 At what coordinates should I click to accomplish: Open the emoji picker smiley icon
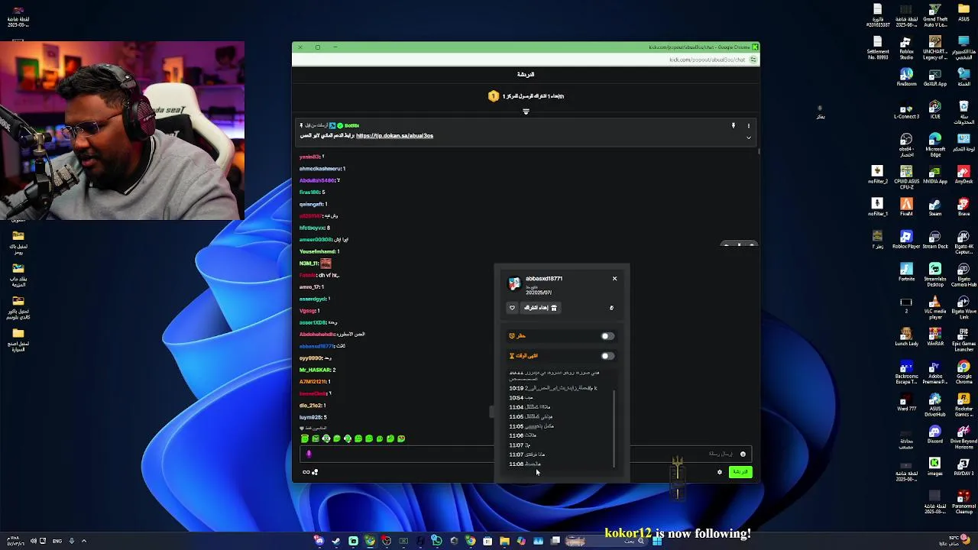coord(743,455)
